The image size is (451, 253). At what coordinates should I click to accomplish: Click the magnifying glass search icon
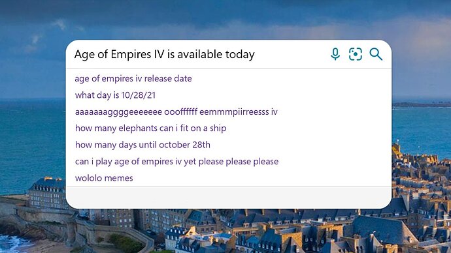pyautogui.click(x=376, y=54)
